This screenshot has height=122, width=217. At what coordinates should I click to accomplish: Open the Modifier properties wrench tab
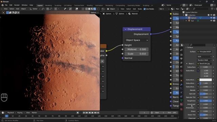point(181,84)
